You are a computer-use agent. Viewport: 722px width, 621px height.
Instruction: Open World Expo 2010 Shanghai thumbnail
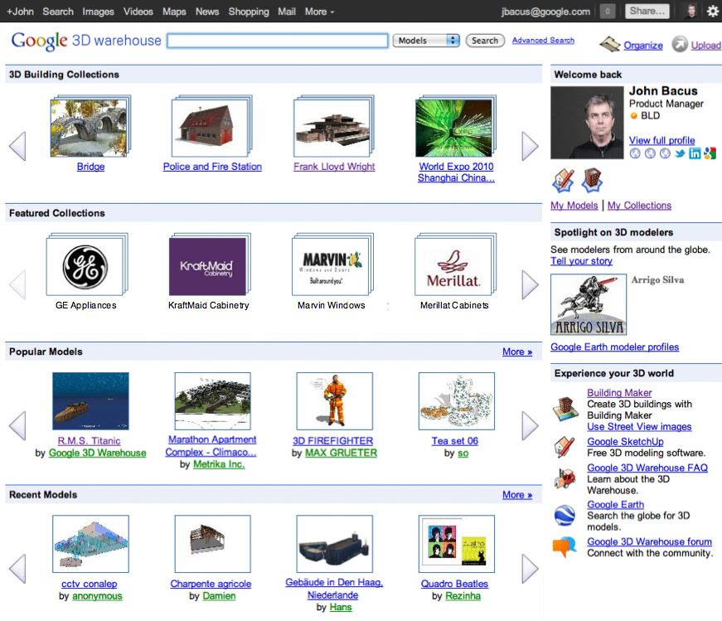(x=456, y=126)
